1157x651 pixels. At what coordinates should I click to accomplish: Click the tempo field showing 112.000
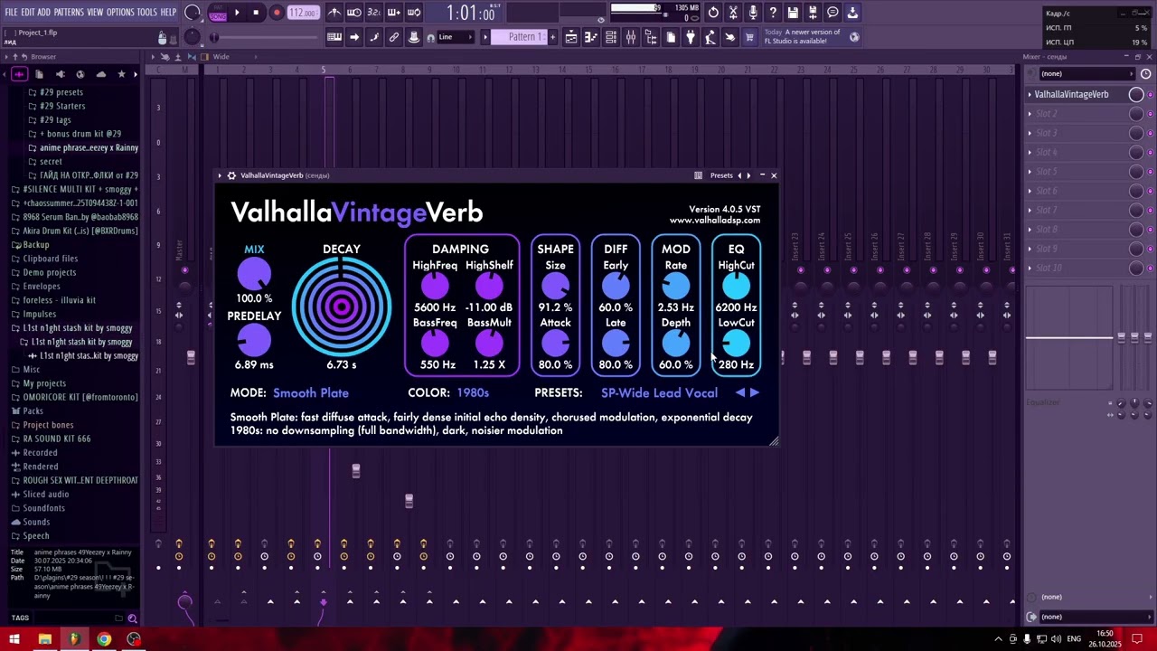(x=303, y=13)
